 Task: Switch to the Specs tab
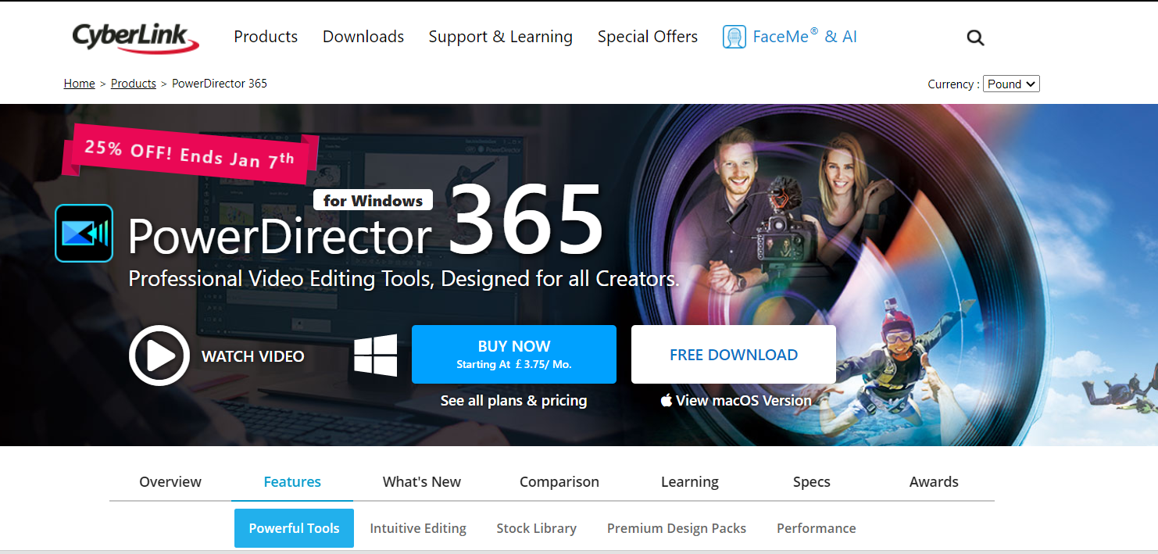click(x=812, y=482)
